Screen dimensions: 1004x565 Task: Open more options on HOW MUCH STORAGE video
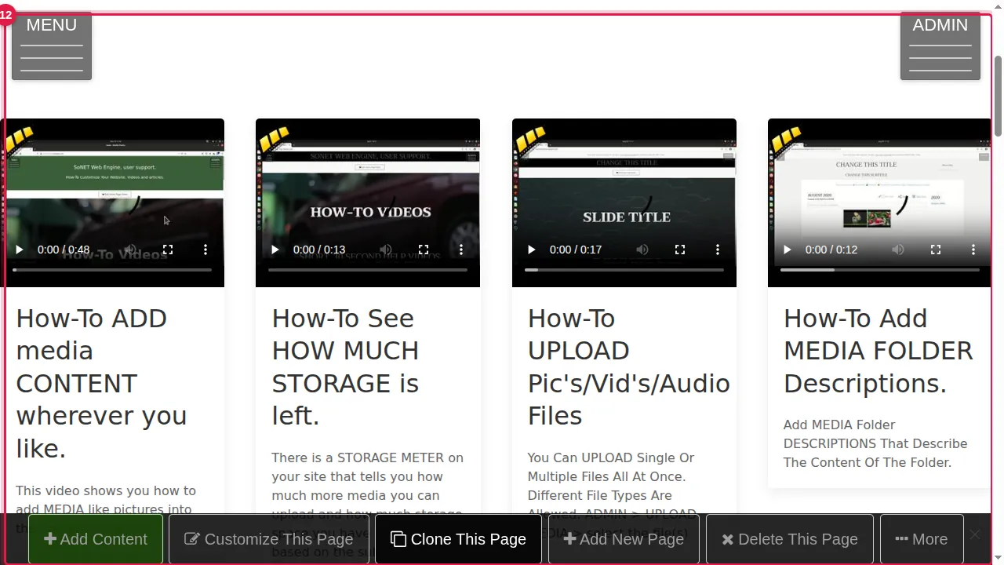pos(461,250)
